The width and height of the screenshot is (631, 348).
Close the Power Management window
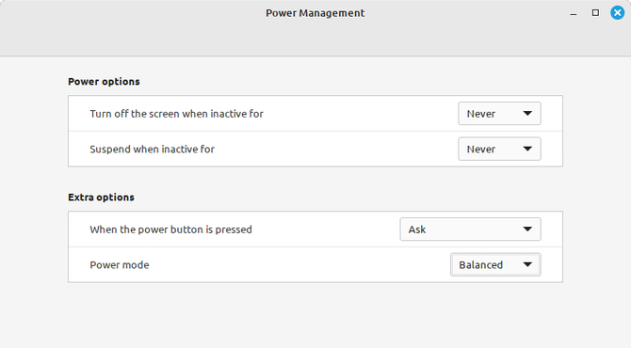click(617, 13)
